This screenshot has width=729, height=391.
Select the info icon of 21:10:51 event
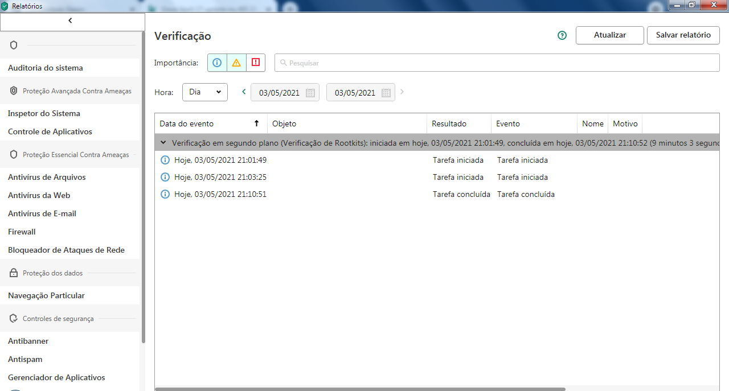(x=166, y=195)
